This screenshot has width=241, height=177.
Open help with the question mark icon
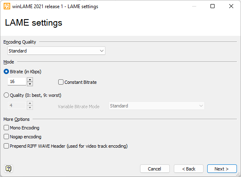(x=9, y=169)
